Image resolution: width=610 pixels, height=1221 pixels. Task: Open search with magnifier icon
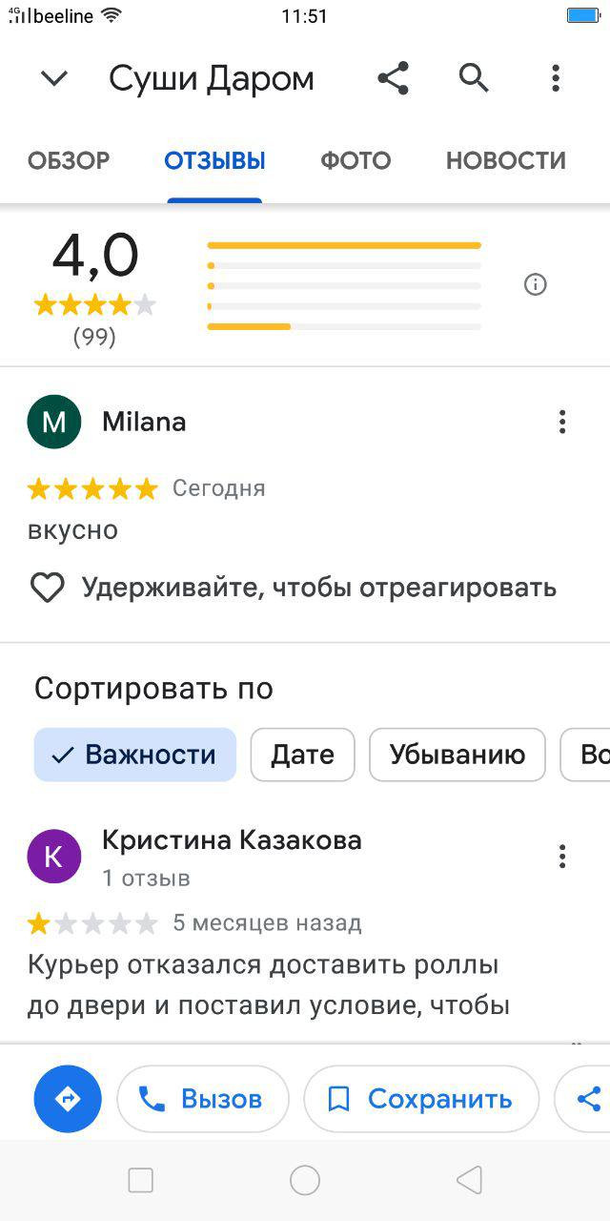point(474,77)
